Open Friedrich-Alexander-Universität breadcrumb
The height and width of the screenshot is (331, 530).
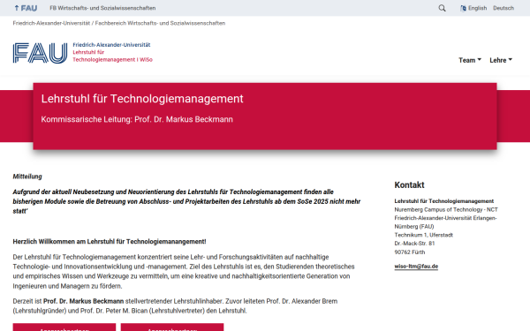pyautogui.click(x=51, y=23)
